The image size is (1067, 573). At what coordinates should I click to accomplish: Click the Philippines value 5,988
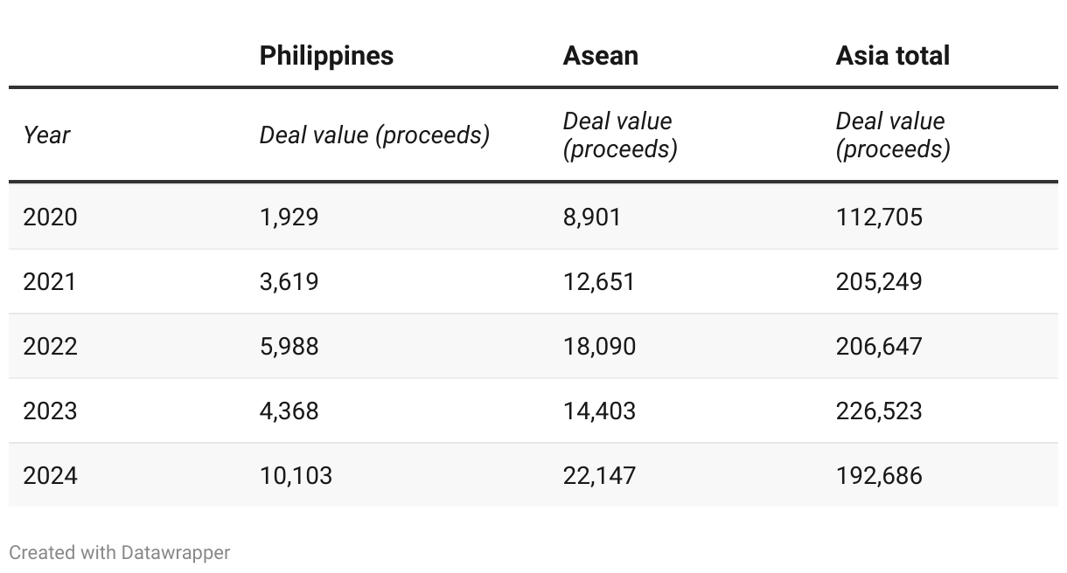coord(289,346)
